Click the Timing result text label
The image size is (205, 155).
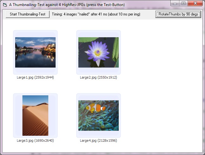click(96, 14)
